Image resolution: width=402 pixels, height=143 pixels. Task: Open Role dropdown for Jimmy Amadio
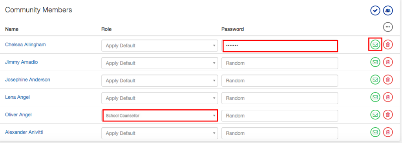click(160, 63)
